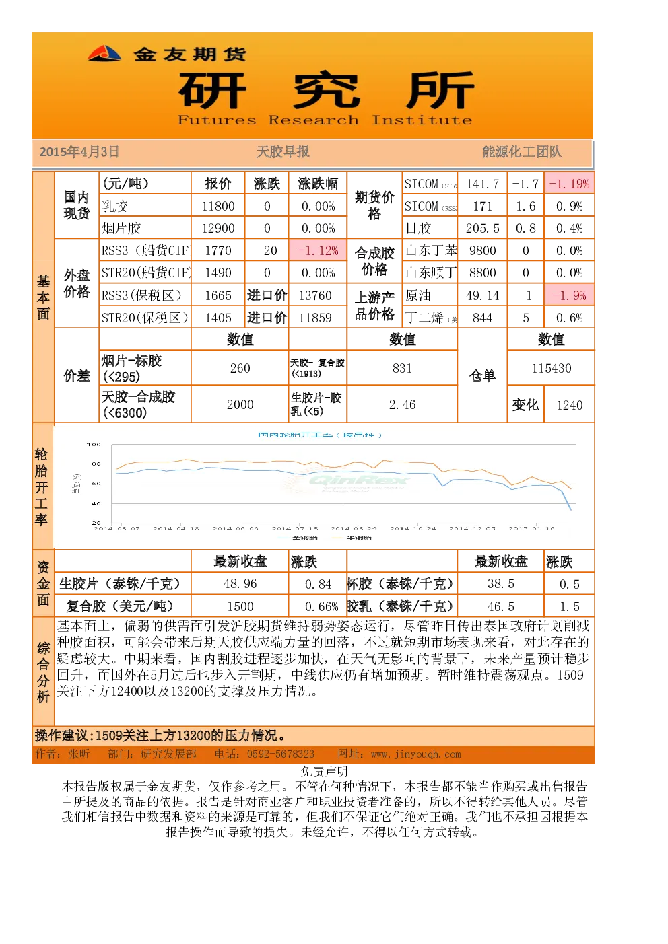Click the tire operating rate chart
The image size is (668, 944).
point(324,486)
